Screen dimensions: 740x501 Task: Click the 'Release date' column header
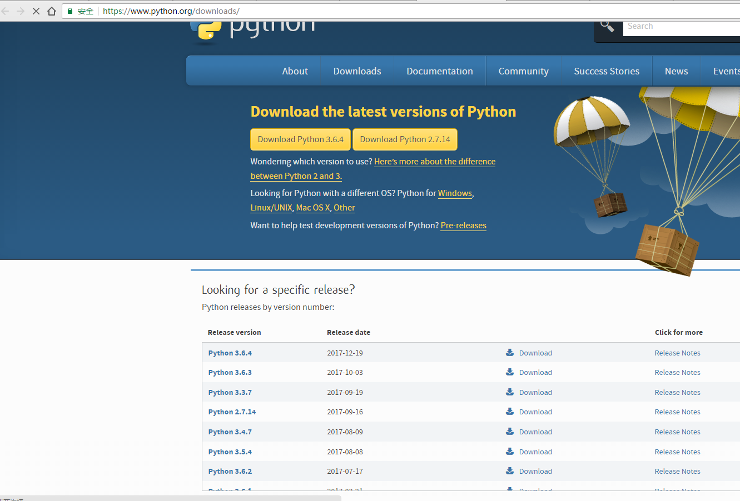coord(349,332)
